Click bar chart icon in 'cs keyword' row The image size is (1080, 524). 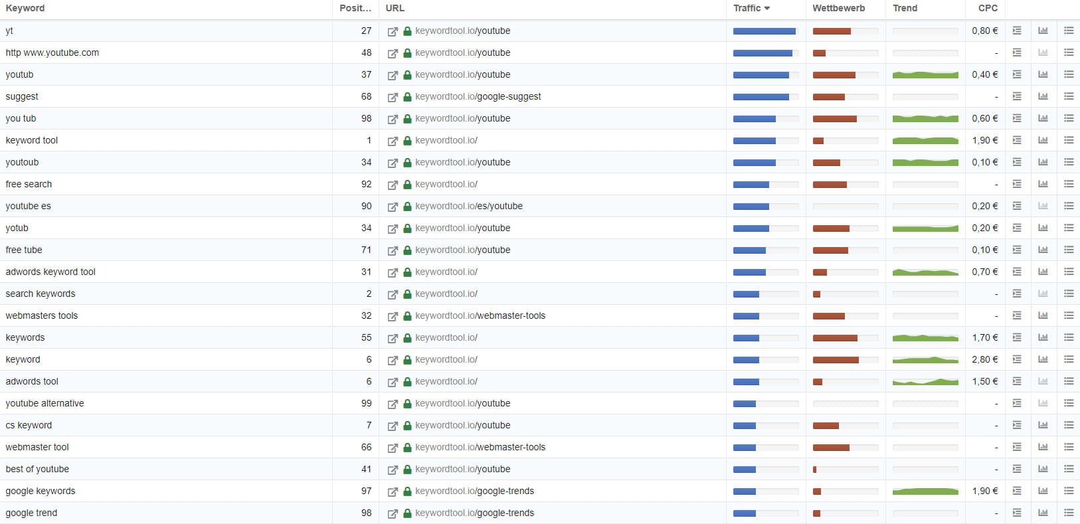pyautogui.click(x=1043, y=425)
